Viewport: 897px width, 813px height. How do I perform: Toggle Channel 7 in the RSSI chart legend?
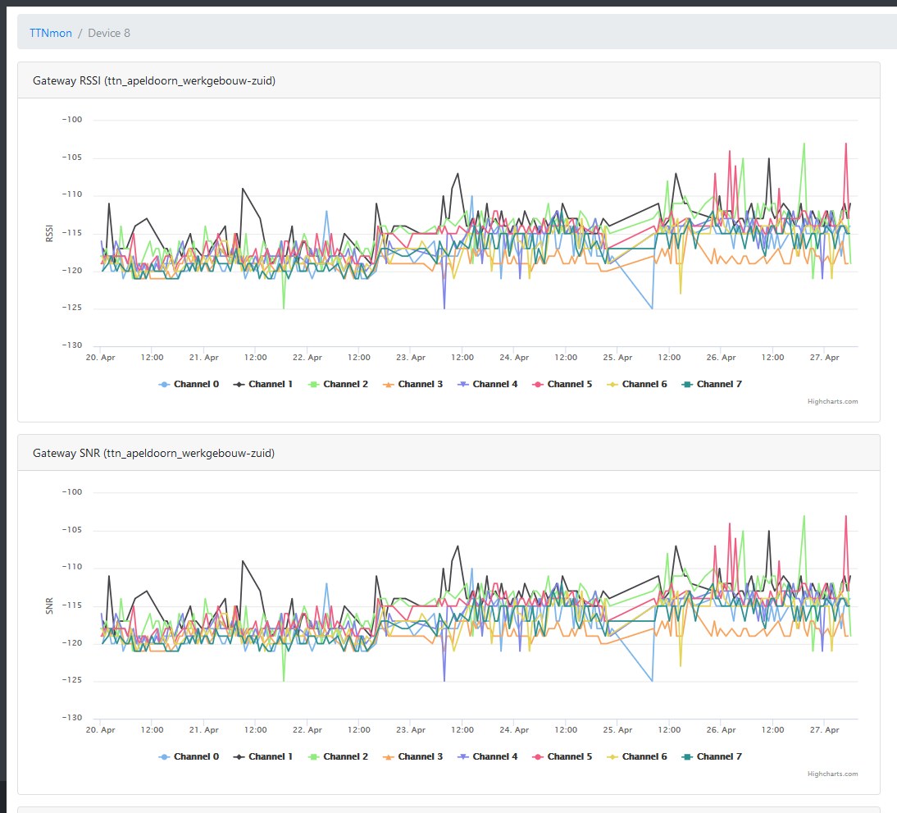pyautogui.click(x=712, y=384)
